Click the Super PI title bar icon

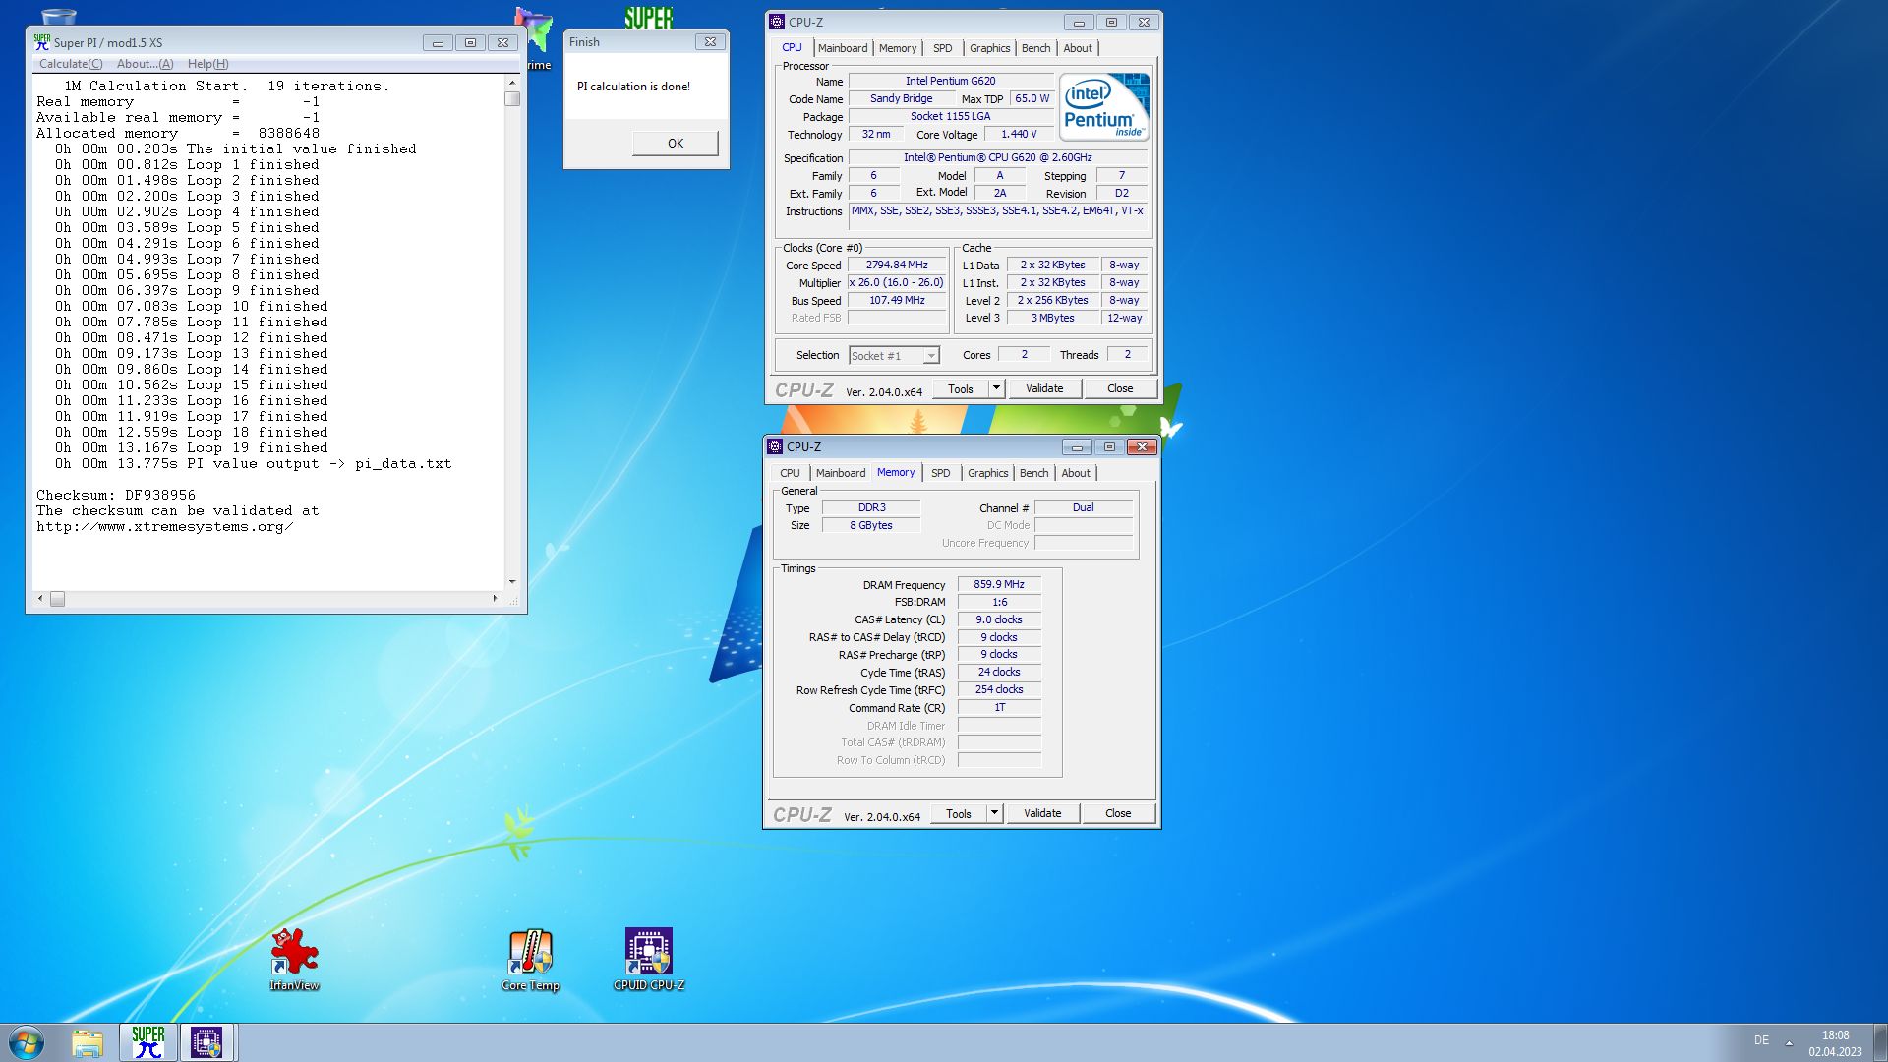[41, 42]
